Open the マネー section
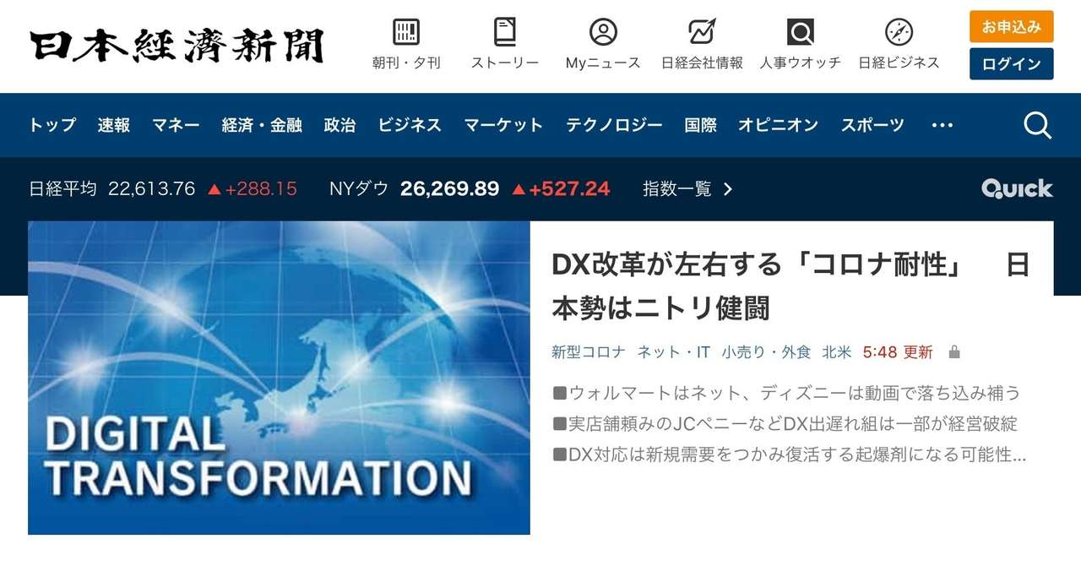Screen dimensions: 1081x566 (176, 125)
